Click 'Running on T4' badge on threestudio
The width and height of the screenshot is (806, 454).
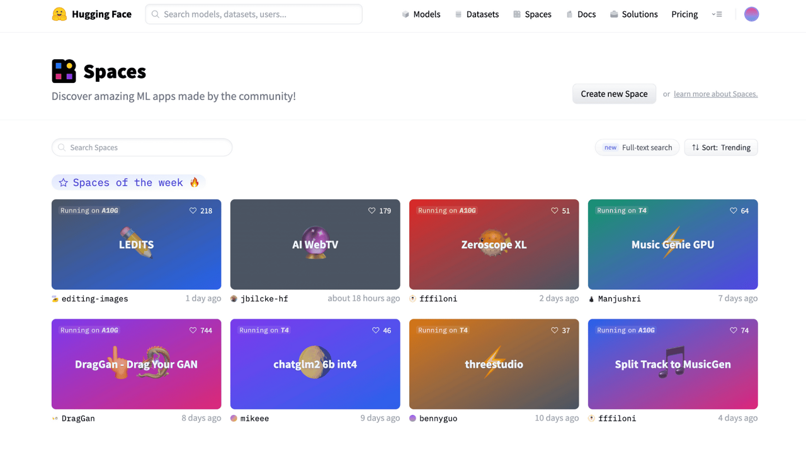443,330
